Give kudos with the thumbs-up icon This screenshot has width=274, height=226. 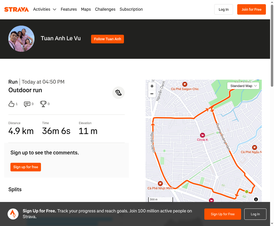pyautogui.click(x=11, y=104)
